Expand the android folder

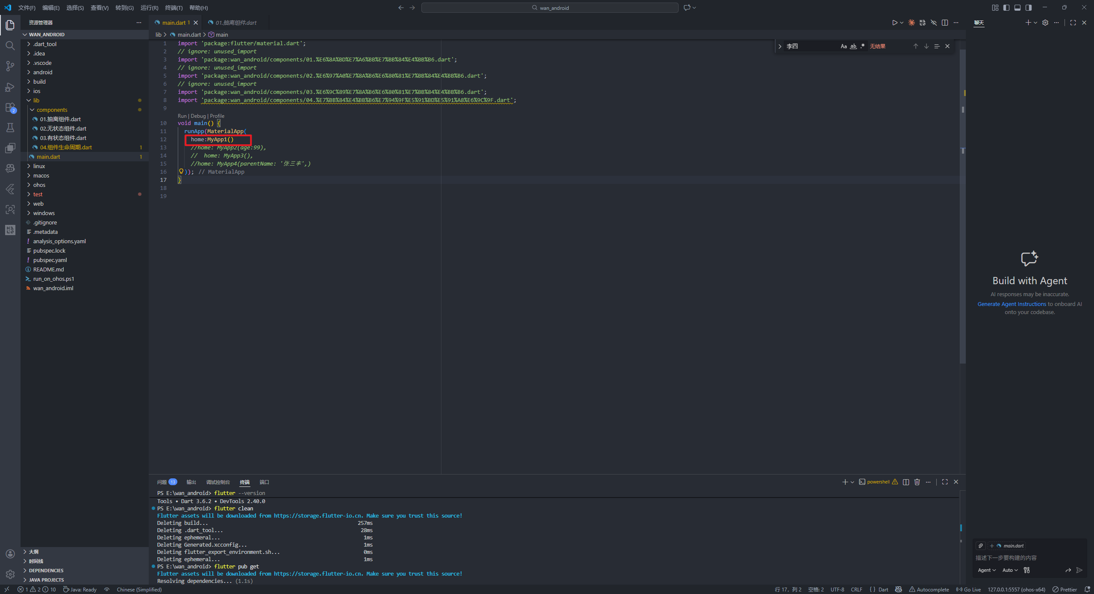point(43,72)
